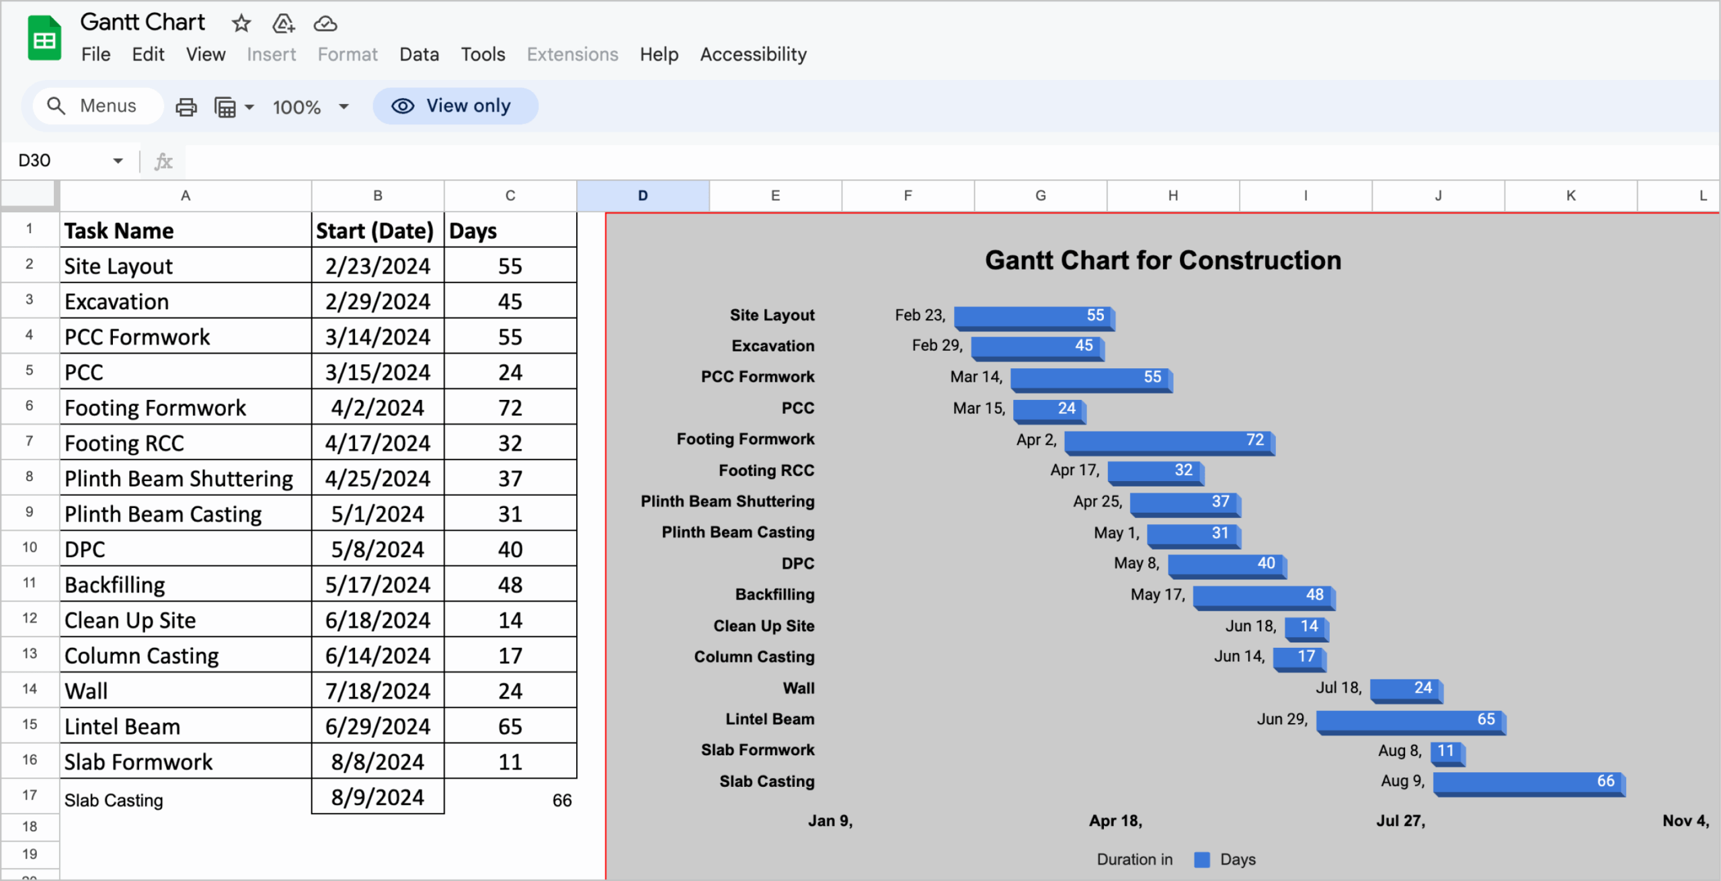Screen dimensions: 1721x881
Task: Click the Excavation bar in the Gantt chart
Action: 1035,347
